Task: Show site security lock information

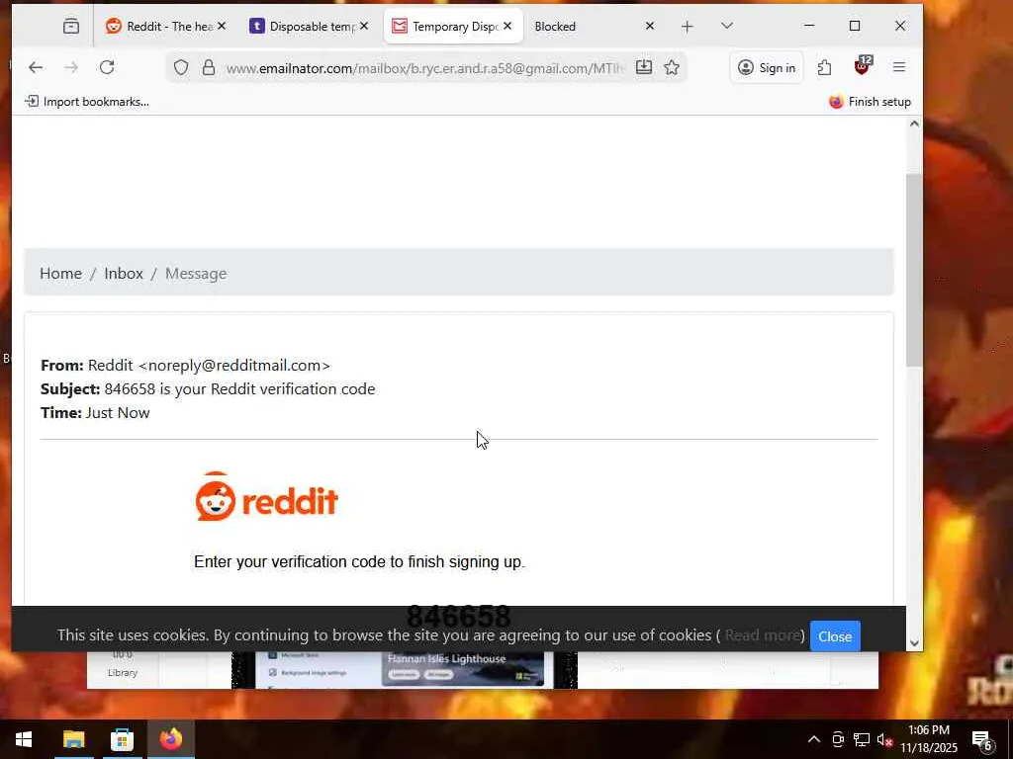Action: 209,68
